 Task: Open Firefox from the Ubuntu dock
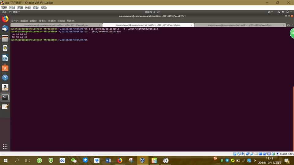tap(5, 19)
